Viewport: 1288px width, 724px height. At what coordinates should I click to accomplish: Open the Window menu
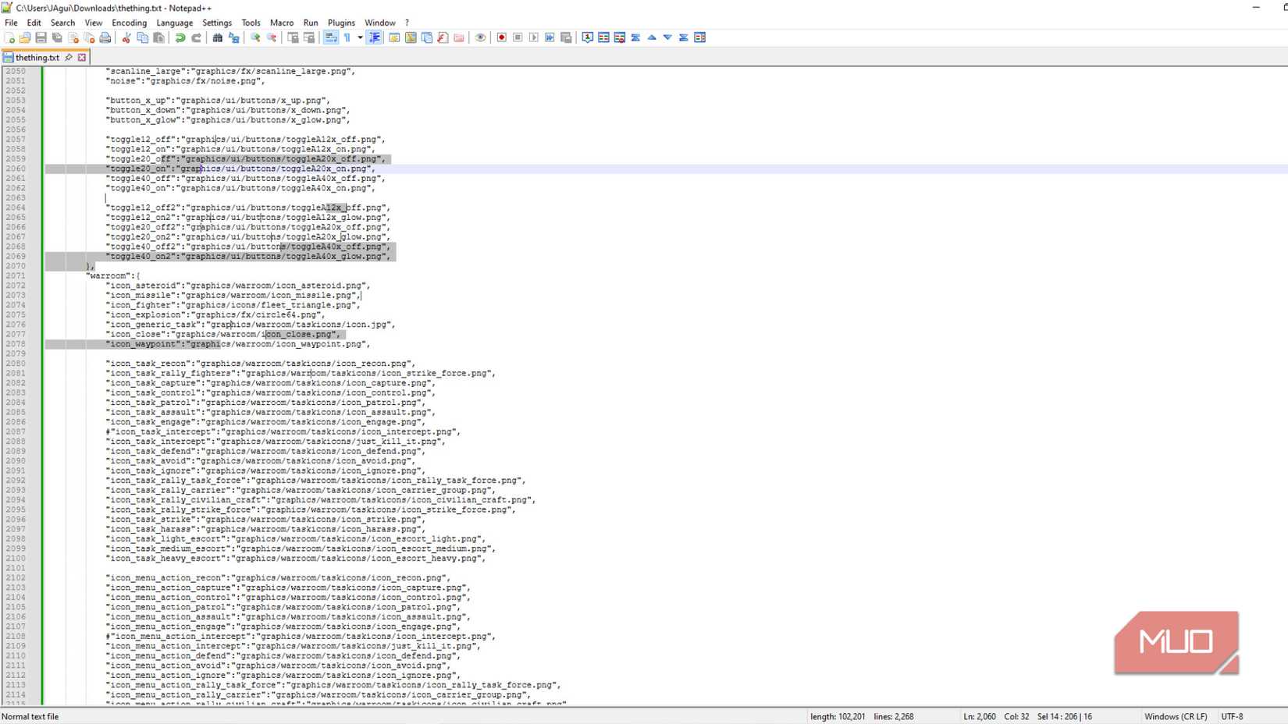380,23
